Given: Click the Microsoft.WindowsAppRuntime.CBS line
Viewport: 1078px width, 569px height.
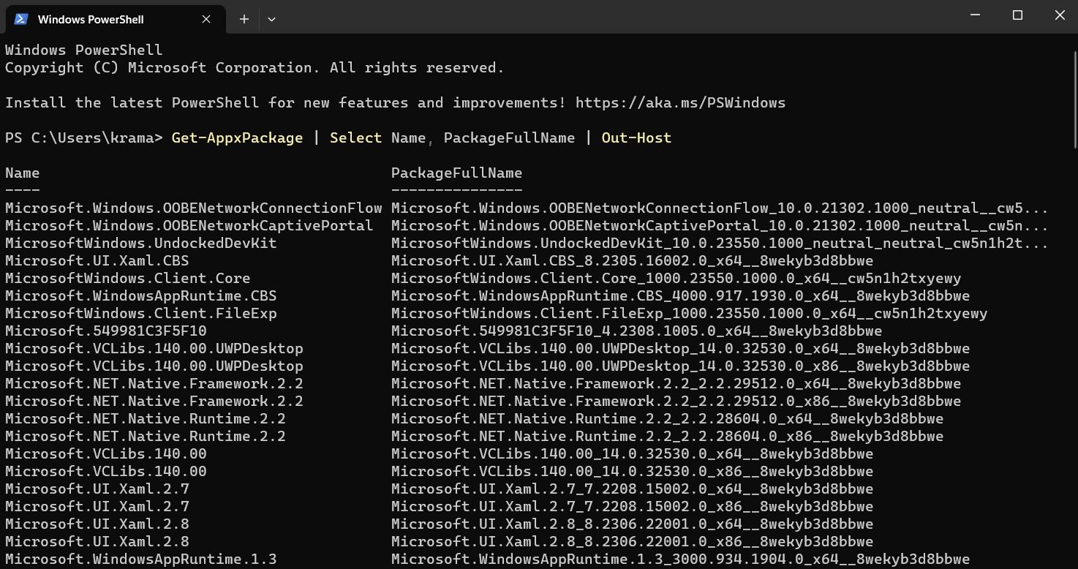Looking at the screenshot, I should tap(140, 295).
